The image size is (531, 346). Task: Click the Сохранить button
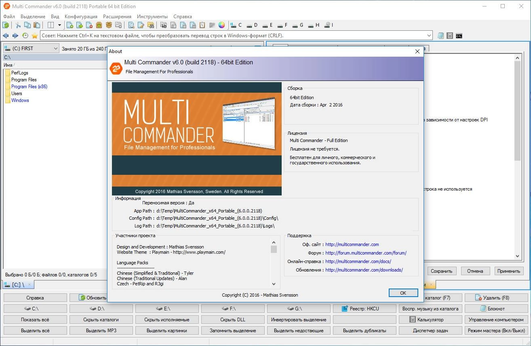click(442, 271)
